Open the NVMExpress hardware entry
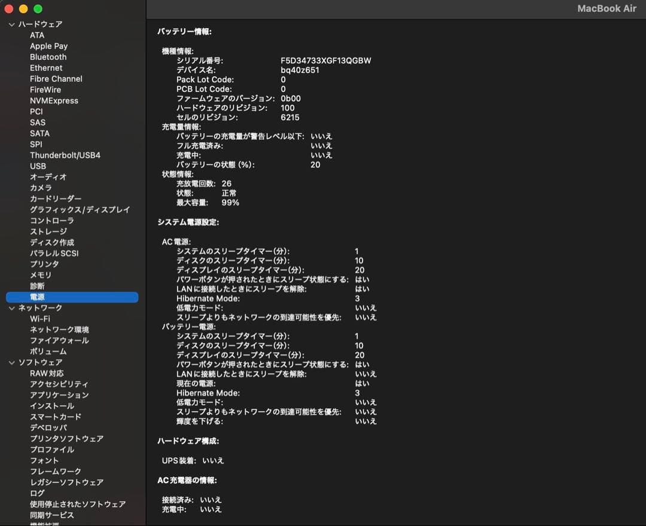This screenshot has width=646, height=526. [x=54, y=100]
